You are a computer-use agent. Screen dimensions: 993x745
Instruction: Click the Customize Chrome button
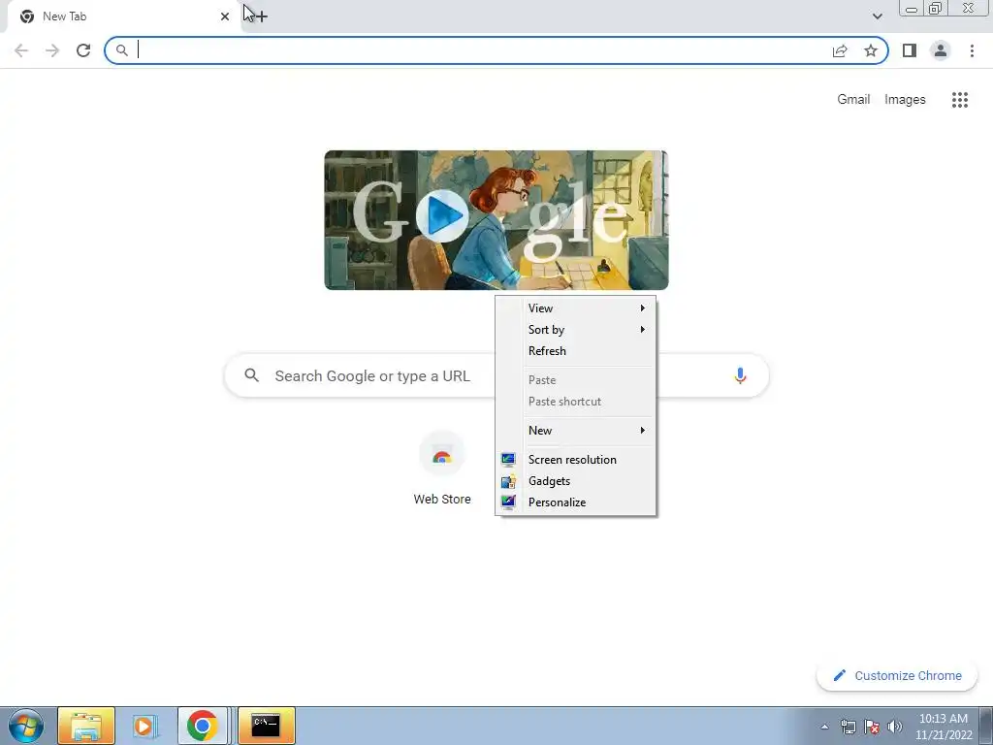(x=897, y=676)
